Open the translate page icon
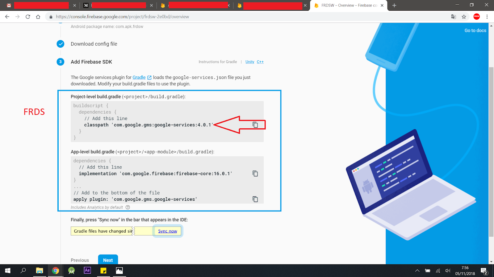Image resolution: width=494 pixels, height=277 pixels. pyautogui.click(x=453, y=17)
